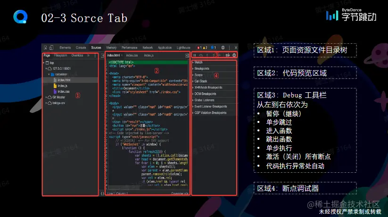This screenshot has height=217, width=388.
Task: Collapse the top frame node
Action: click(44, 63)
